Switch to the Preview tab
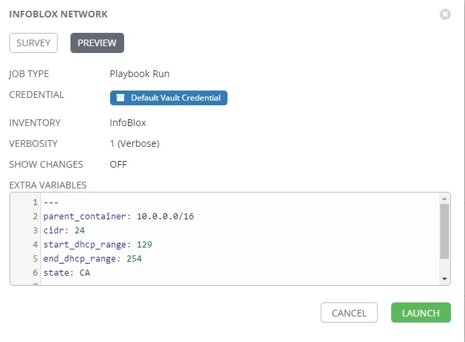Screen dimensions: 465x342 (97, 43)
